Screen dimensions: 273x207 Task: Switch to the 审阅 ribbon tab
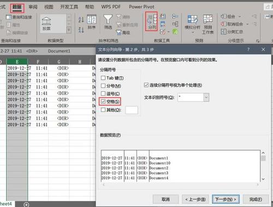[33, 7]
